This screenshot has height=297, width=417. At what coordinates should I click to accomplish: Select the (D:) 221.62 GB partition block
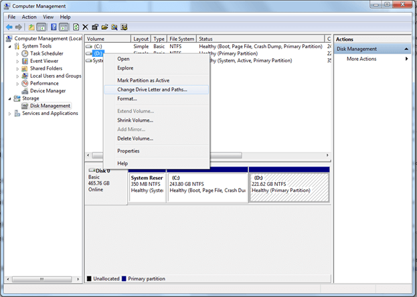pos(289,188)
